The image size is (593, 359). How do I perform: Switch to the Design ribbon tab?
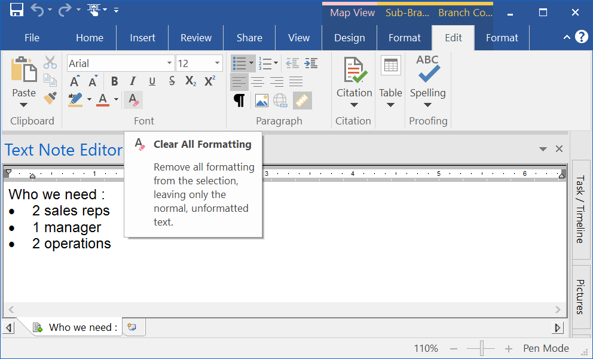(349, 36)
